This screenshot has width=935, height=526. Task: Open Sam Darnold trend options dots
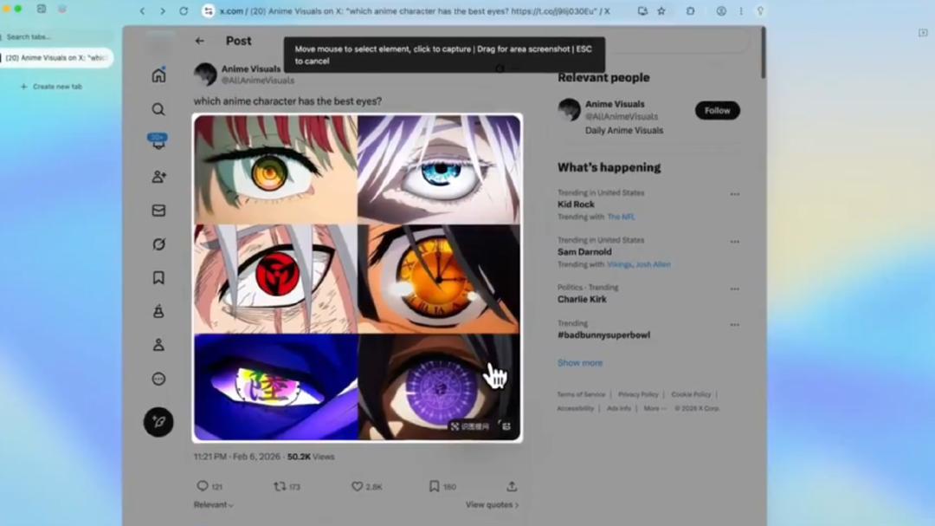point(735,242)
